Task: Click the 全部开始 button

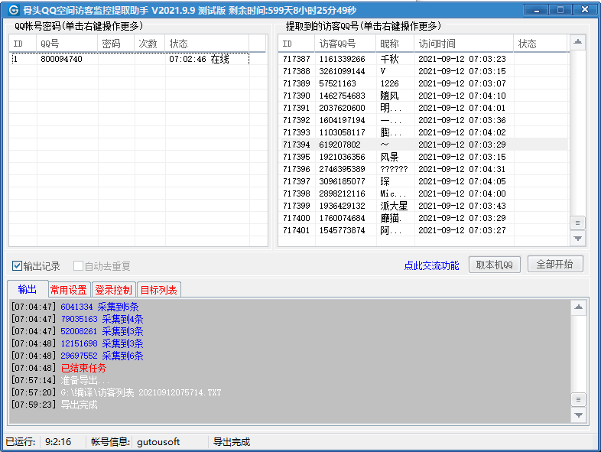Action: (555, 264)
